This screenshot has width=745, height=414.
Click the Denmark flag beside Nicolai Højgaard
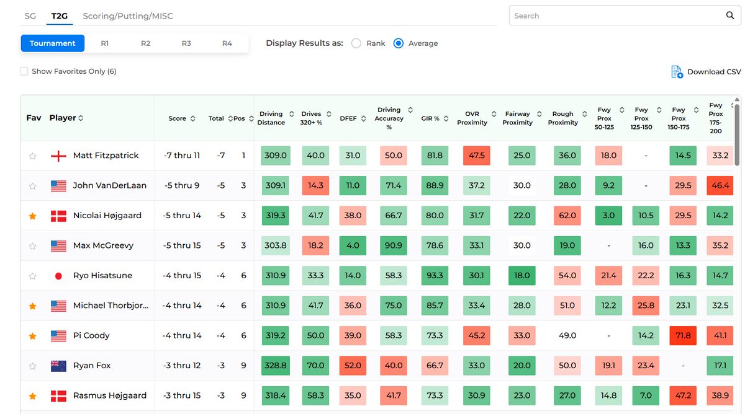[58, 216]
